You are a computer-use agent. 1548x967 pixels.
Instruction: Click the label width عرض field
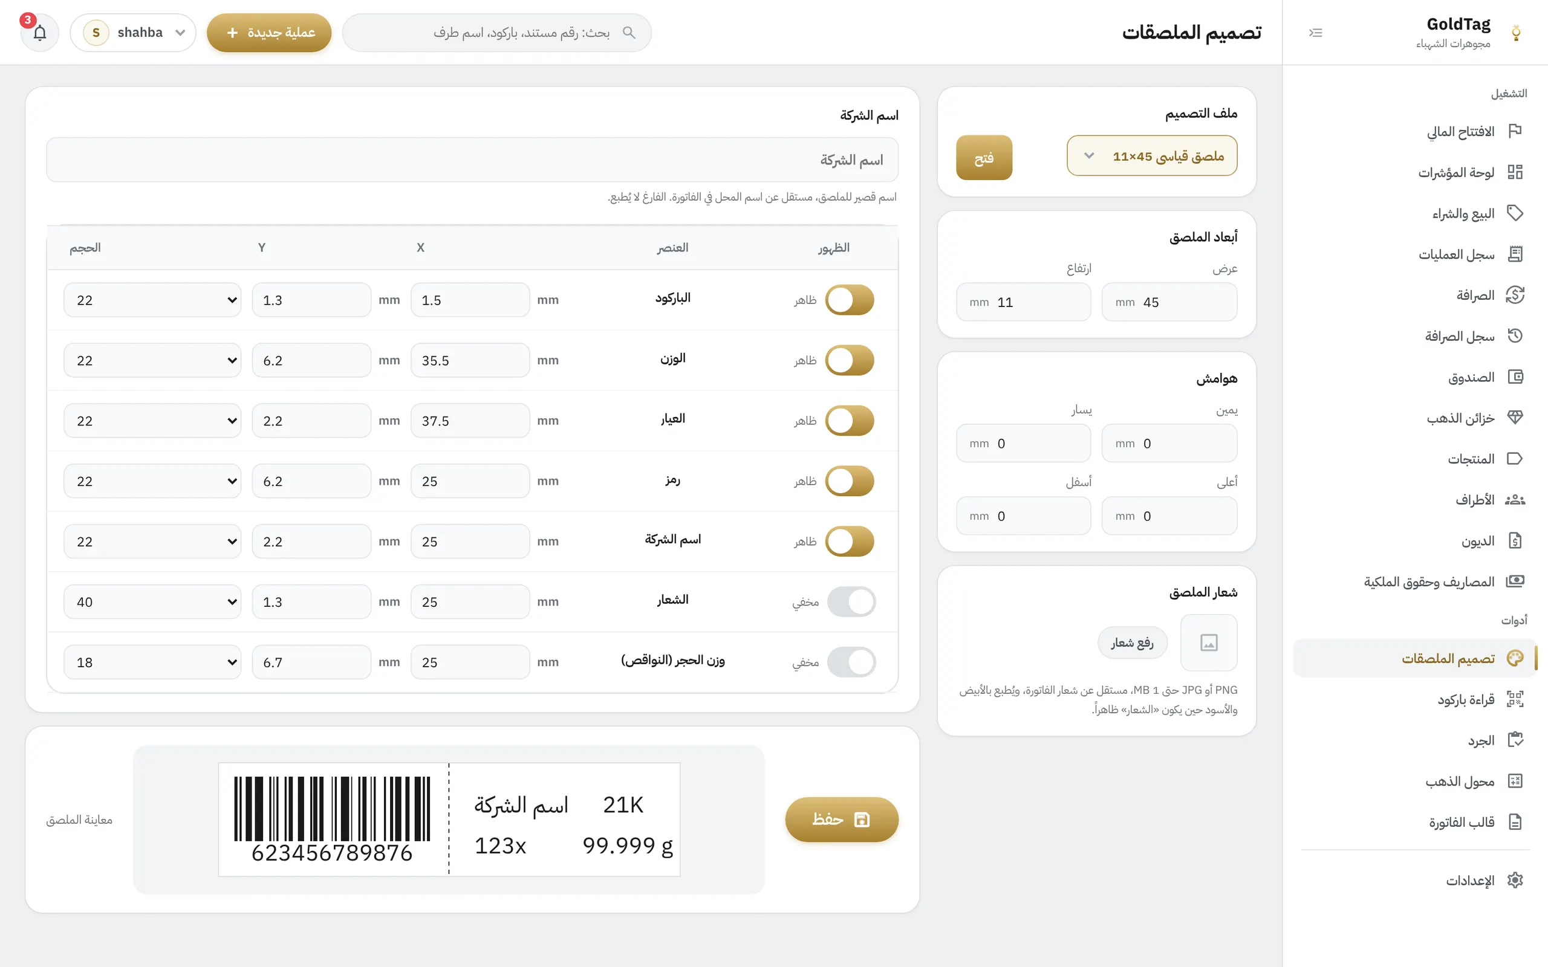pyautogui.click(x=1169, y=302)
